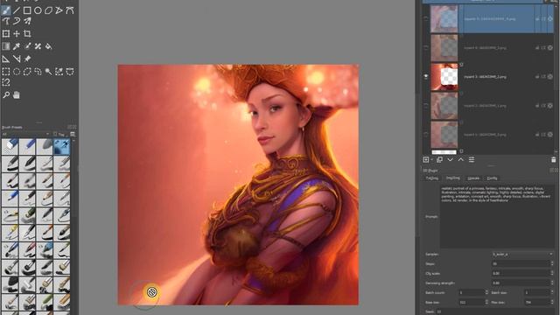Select the Transform tool
This screenshot has width=560, height=315.
coord(6,33)
